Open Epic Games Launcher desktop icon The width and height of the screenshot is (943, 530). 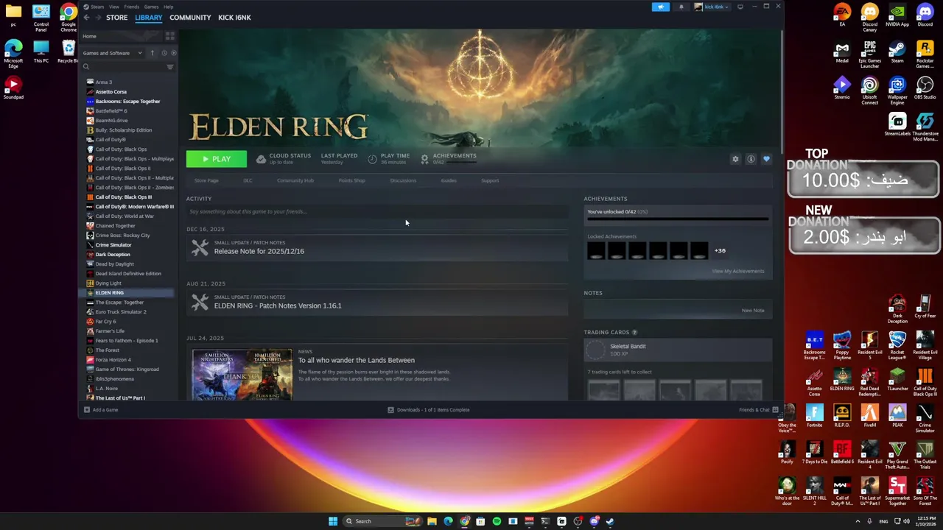[x=869, y=54]
